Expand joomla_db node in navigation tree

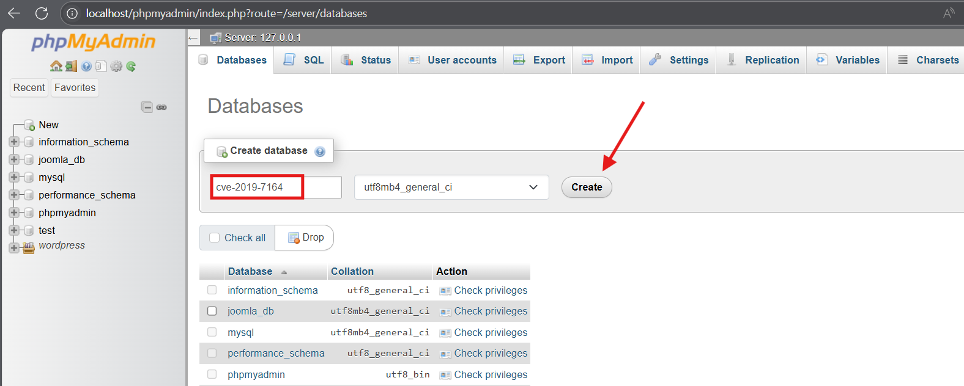coord(14,159)
